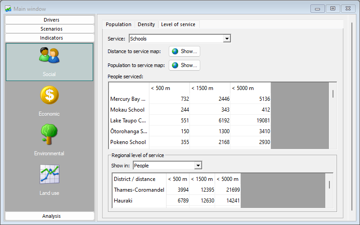
Task: Select the Thames-Coromandel district row
Action: (139, 190)
